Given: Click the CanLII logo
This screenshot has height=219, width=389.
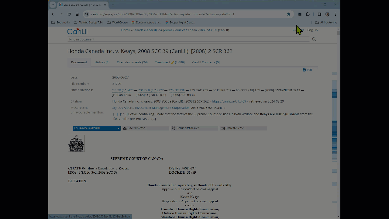Looking at the screenshot, I should (x=77, y=31).
